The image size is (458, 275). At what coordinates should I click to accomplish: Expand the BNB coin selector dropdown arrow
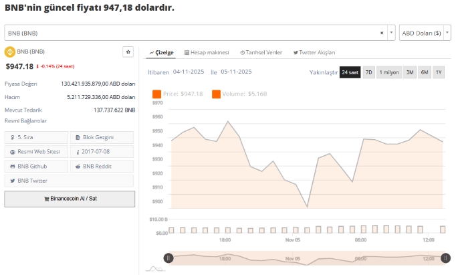[x=390, y=33]
